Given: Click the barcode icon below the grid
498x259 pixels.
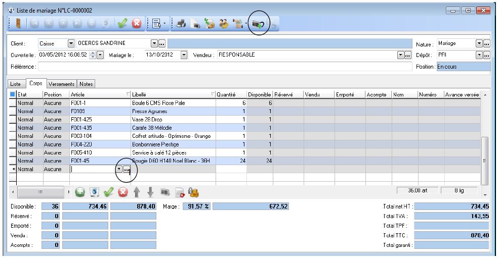Looking at the screenshot, I should point(164,192).
